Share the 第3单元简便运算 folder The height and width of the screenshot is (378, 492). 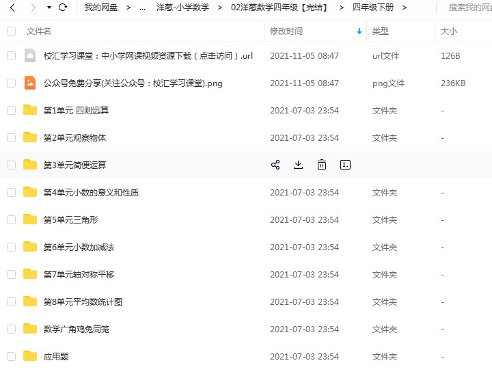[x=275, y=165]
